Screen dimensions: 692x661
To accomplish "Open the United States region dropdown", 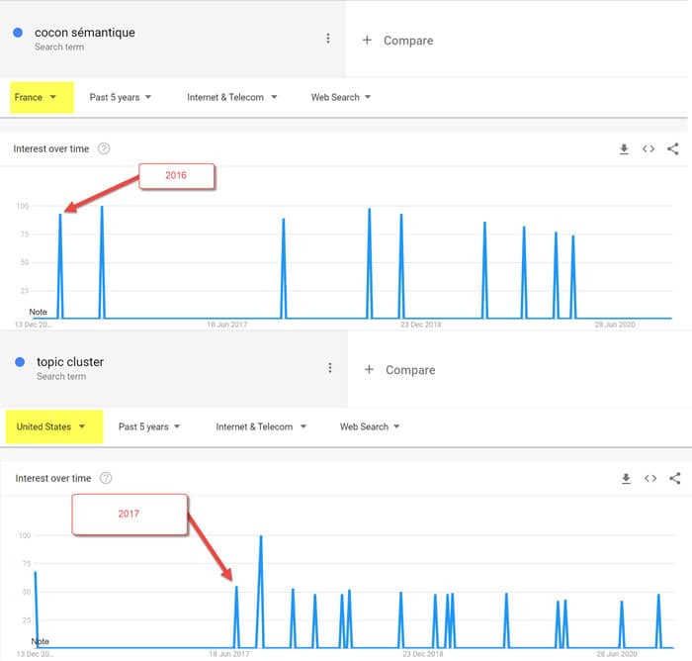I will coord(51,426).
